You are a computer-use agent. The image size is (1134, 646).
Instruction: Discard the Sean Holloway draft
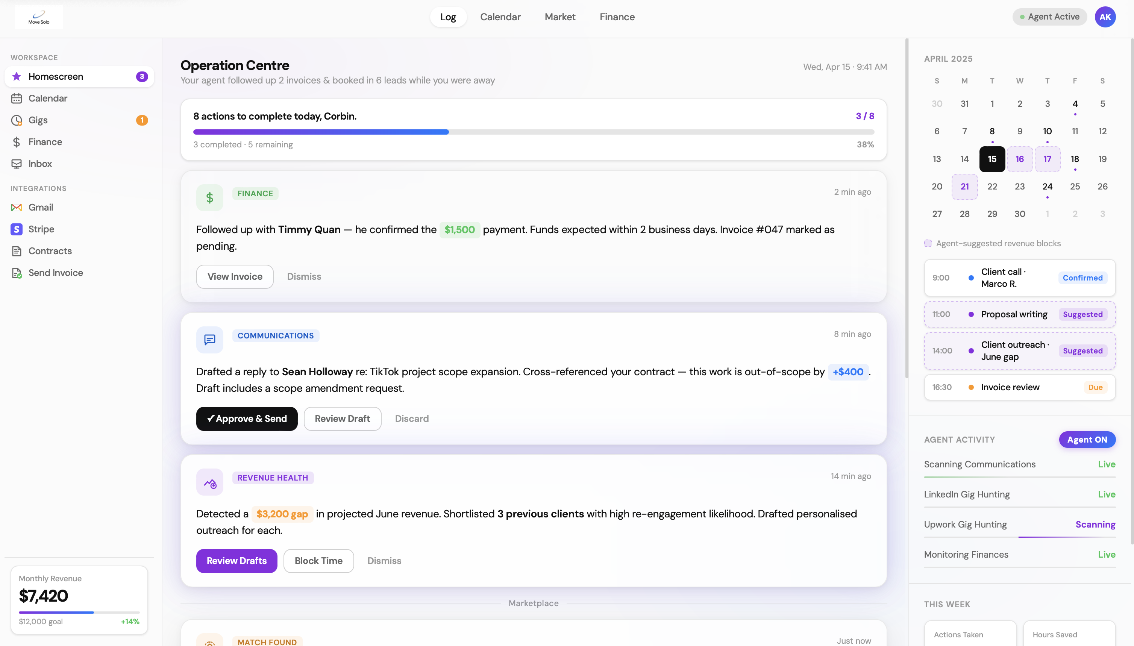[412, 419]
